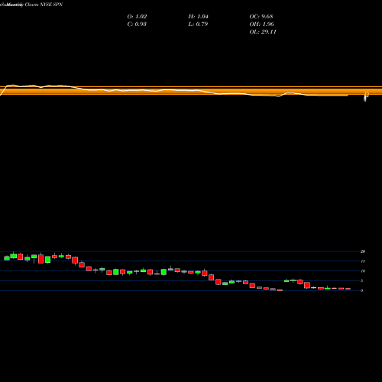382x382 pixels.
Task: Select the low value L: 0.79
Action: pyautogui.click(x=198, y=24)
